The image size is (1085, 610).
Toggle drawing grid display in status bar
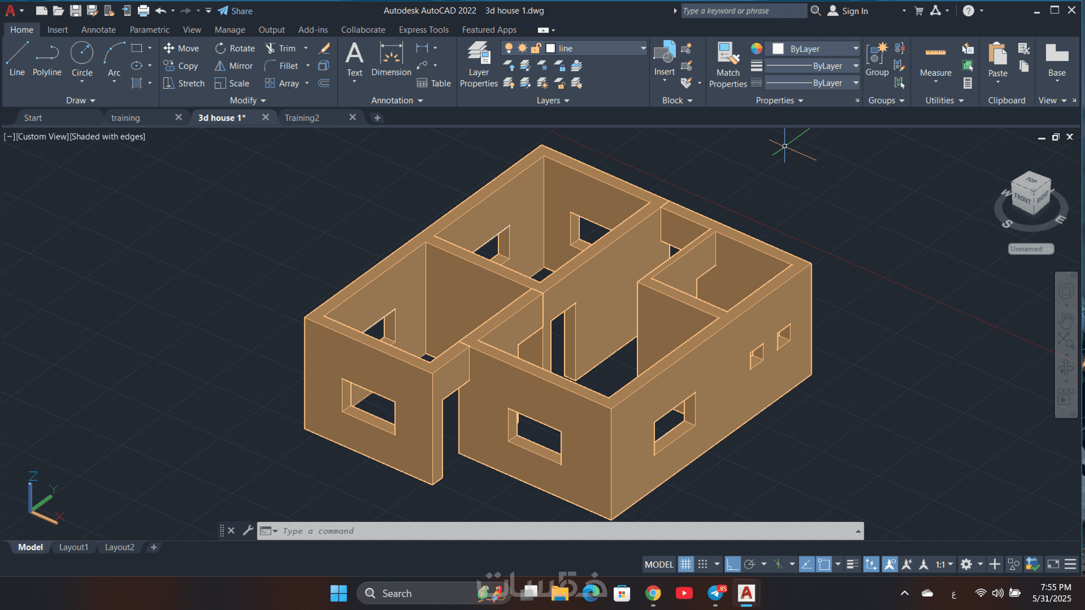coord(685,564)
